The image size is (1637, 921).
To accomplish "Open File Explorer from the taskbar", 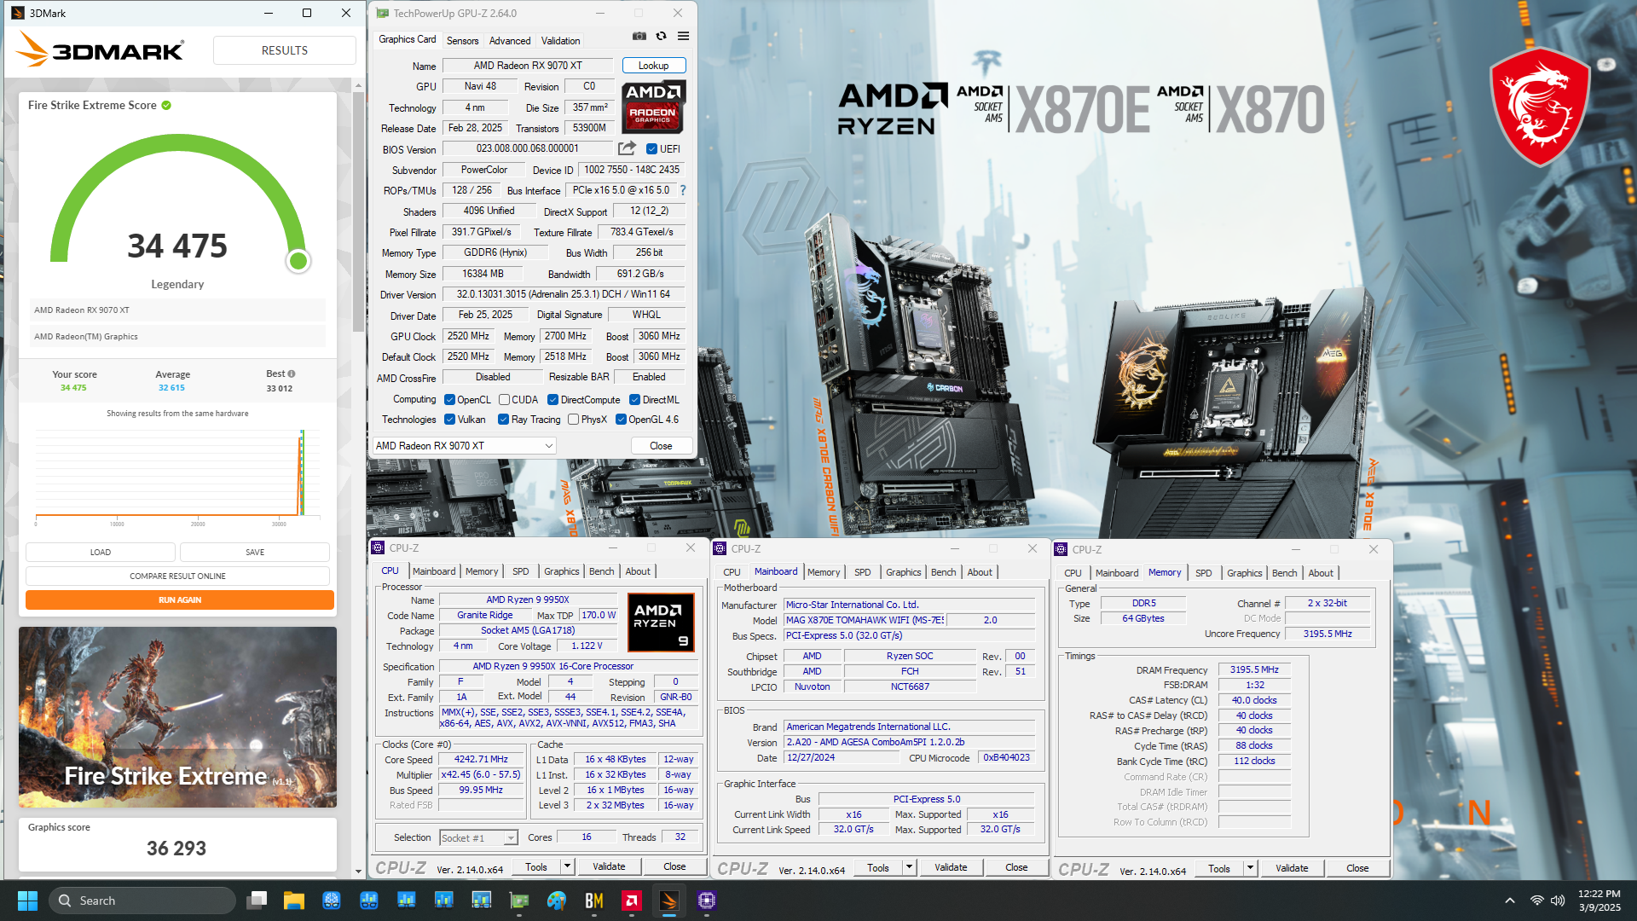I will pyautogui.click(x=294, y=901).
